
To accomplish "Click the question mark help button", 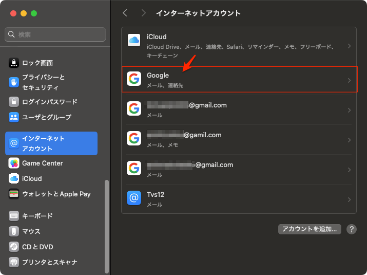I will click(352, 229).
